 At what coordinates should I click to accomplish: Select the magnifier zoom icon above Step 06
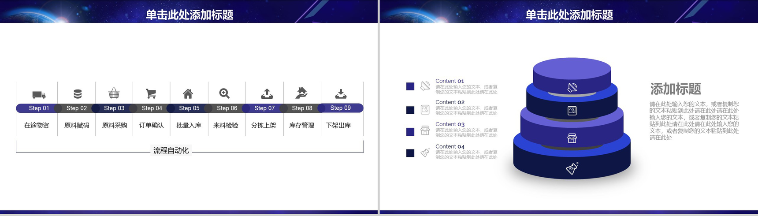(224, 93)
